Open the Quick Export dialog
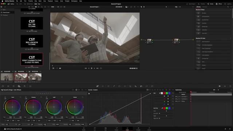The width and height of the screenshot is (233, 131). (191, 4)
